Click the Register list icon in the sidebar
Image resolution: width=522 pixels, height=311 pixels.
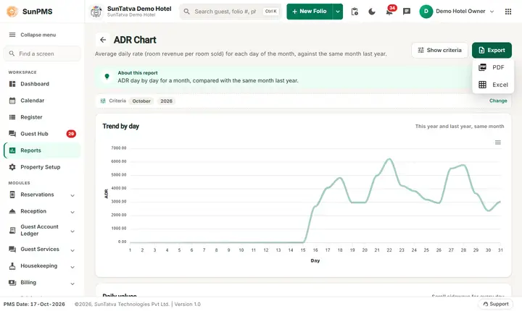[x=12, y=117]
